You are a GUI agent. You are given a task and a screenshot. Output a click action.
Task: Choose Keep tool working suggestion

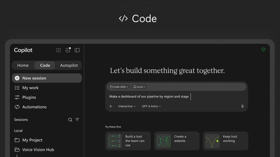click(225, 141)
